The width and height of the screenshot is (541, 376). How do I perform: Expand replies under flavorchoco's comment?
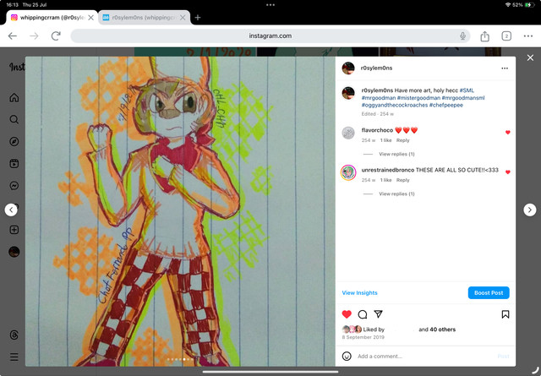click(396, 154)
